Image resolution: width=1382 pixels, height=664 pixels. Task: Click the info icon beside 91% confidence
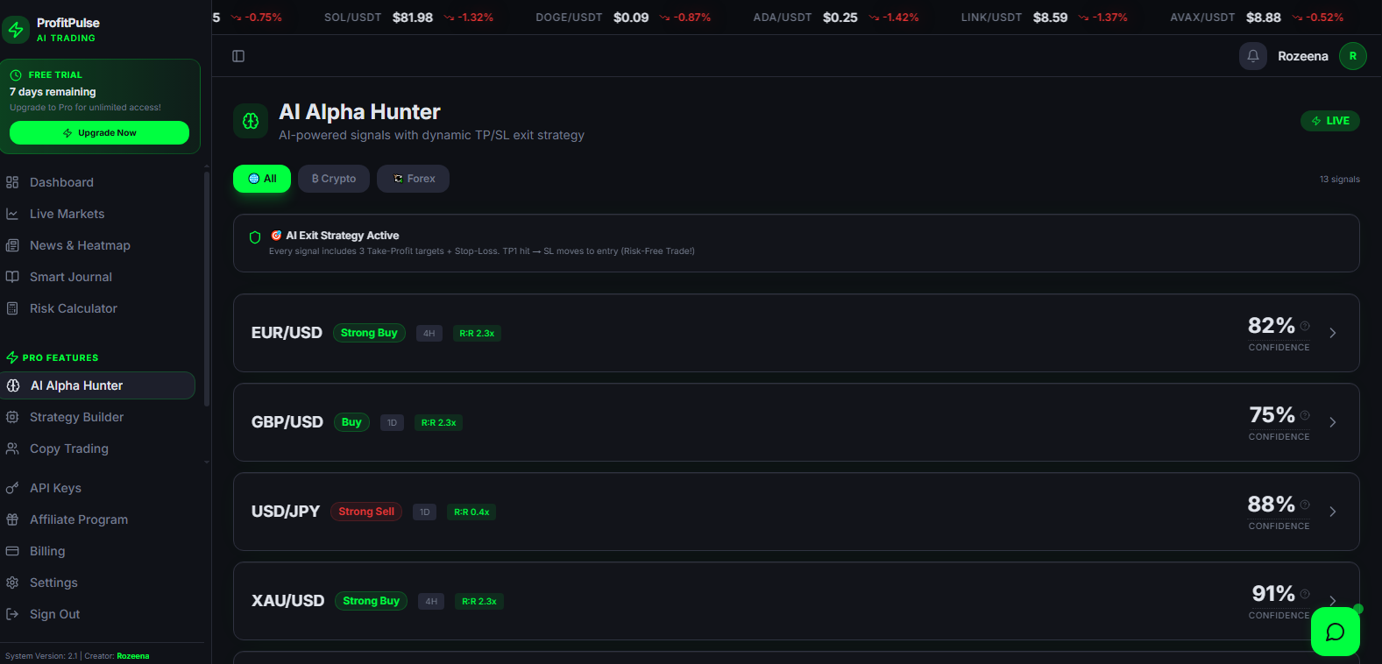click(1305, 594)
